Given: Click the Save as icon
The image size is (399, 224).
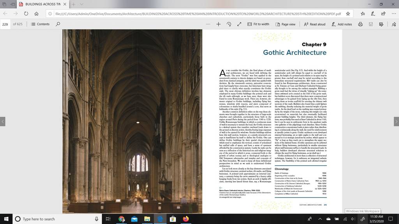Looking at the screenshot, I should pyautogui.click(x=381, y=24).
